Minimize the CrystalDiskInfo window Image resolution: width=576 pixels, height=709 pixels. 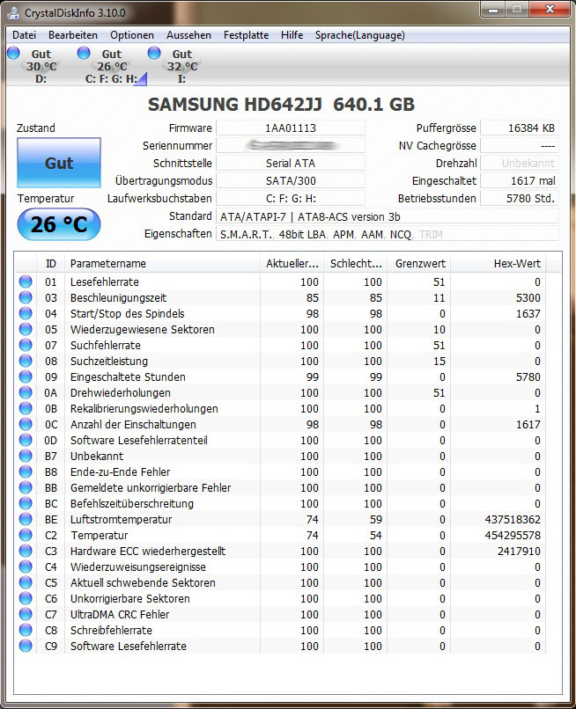[493, 9]
